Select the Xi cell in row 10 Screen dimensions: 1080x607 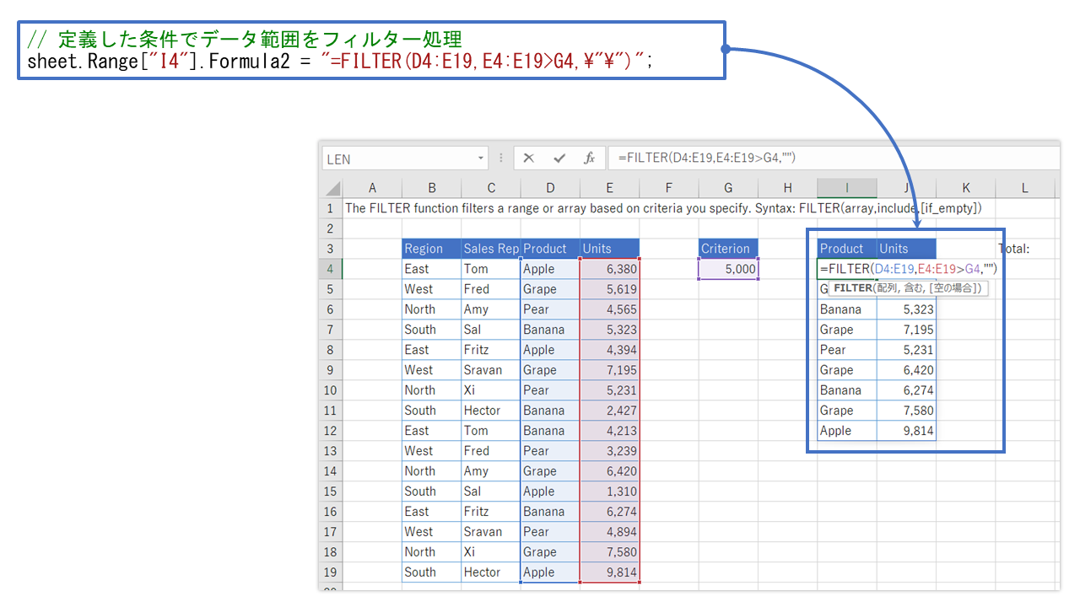(491, 390)
